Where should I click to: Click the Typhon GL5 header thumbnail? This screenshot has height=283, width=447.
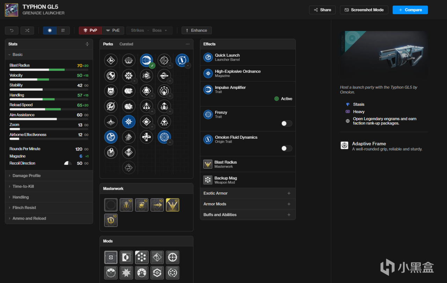coord(12,10)
